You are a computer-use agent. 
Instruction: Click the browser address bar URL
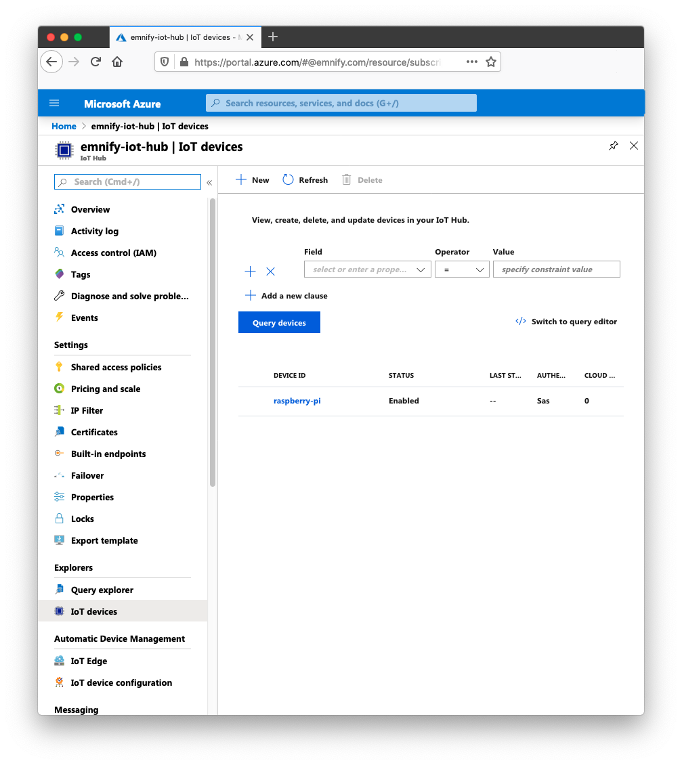[318, 62]
